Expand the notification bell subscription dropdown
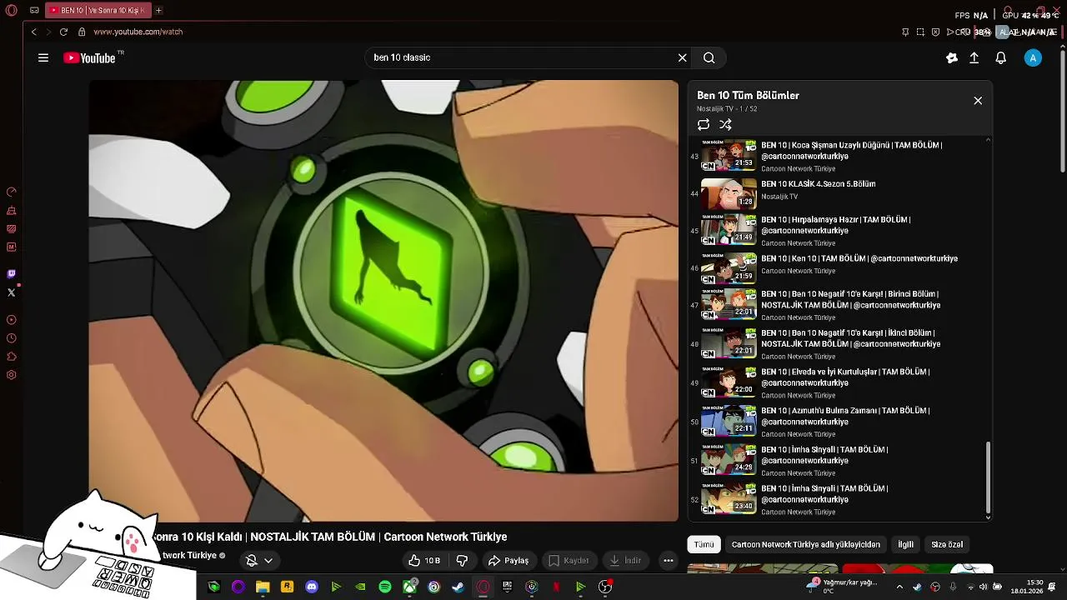This screenshot has height=600, width=1067. (268, 561)
